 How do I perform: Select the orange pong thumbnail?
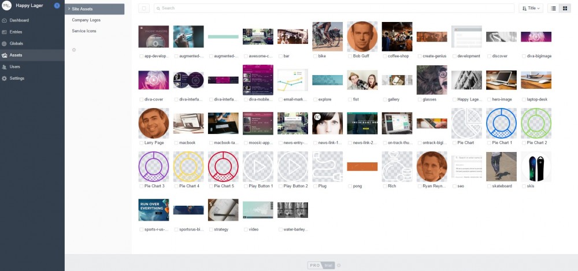(362, 166)
